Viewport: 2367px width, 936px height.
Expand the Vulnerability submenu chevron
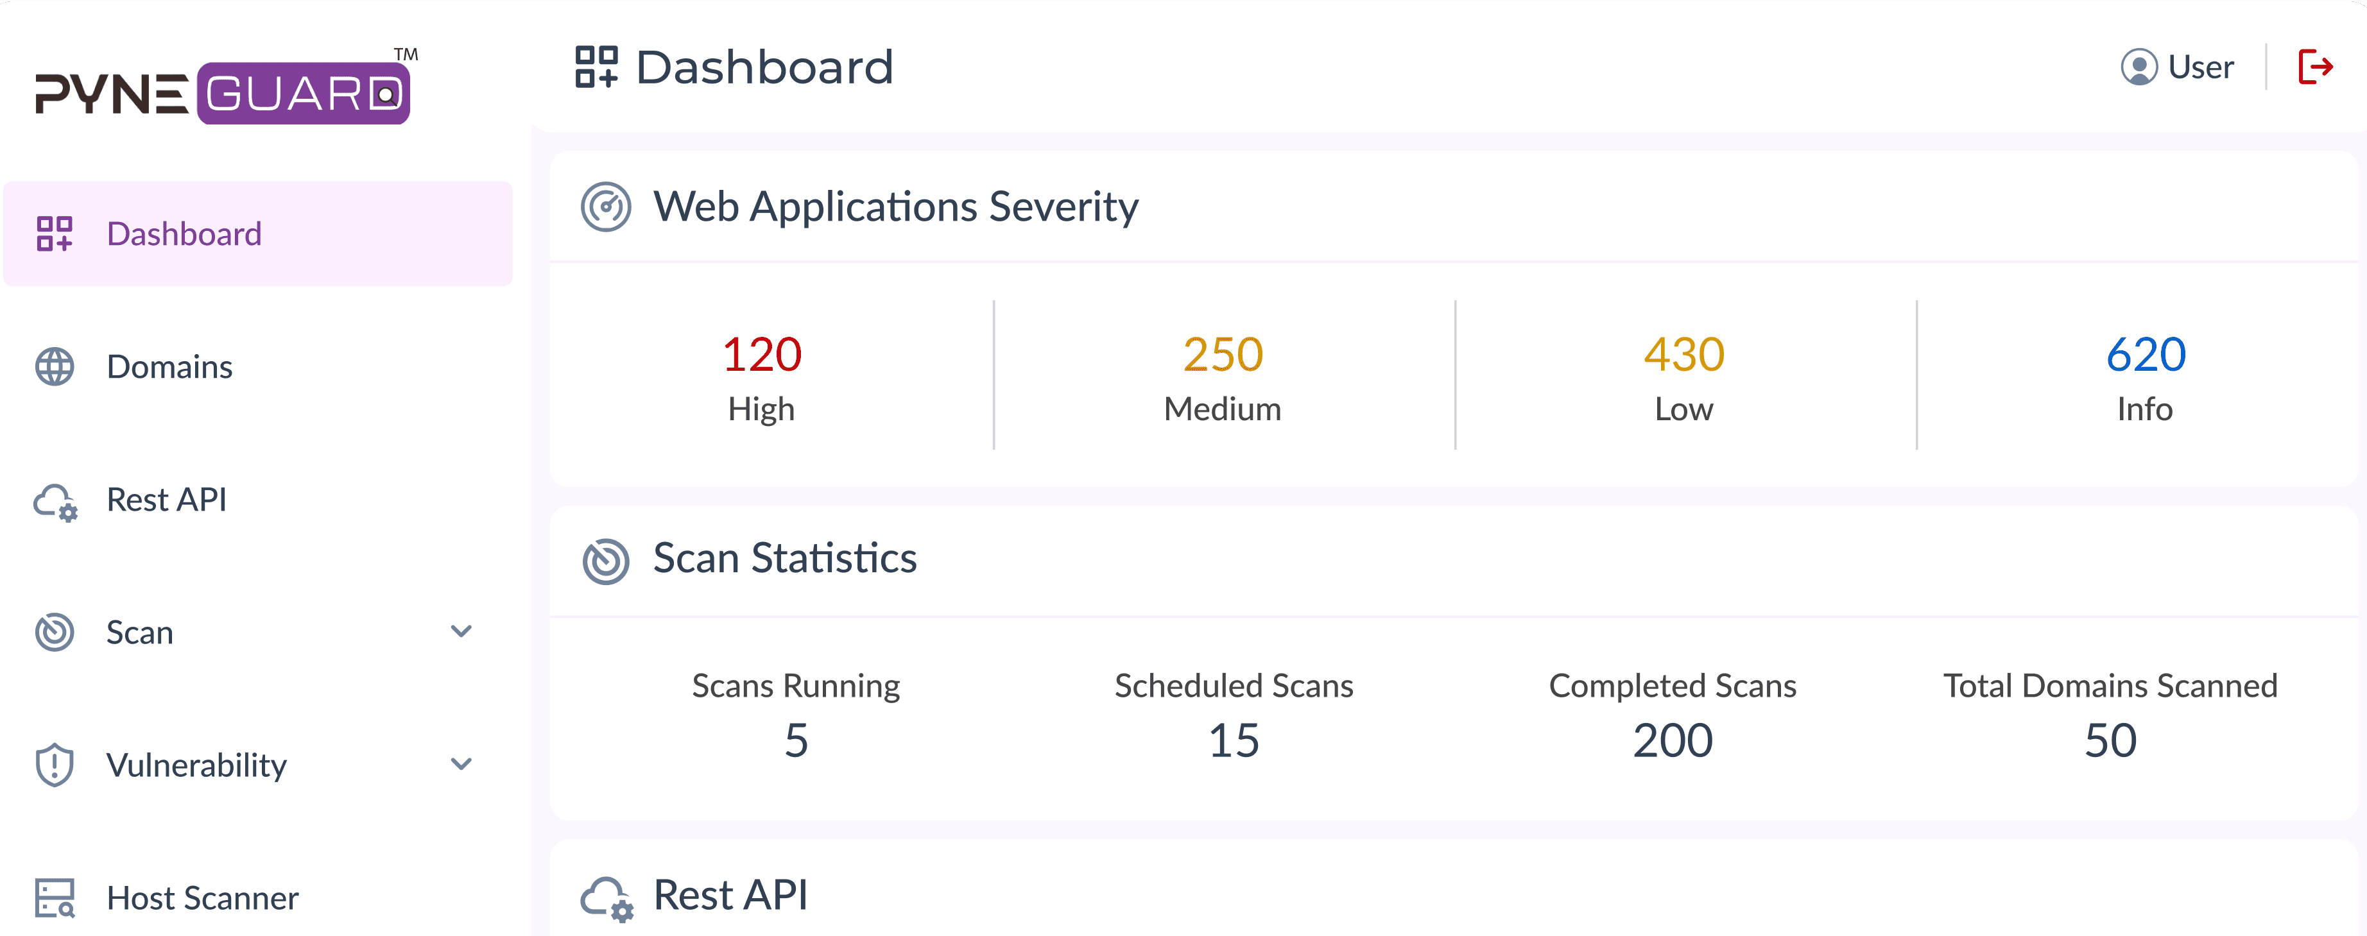(461, 764)
